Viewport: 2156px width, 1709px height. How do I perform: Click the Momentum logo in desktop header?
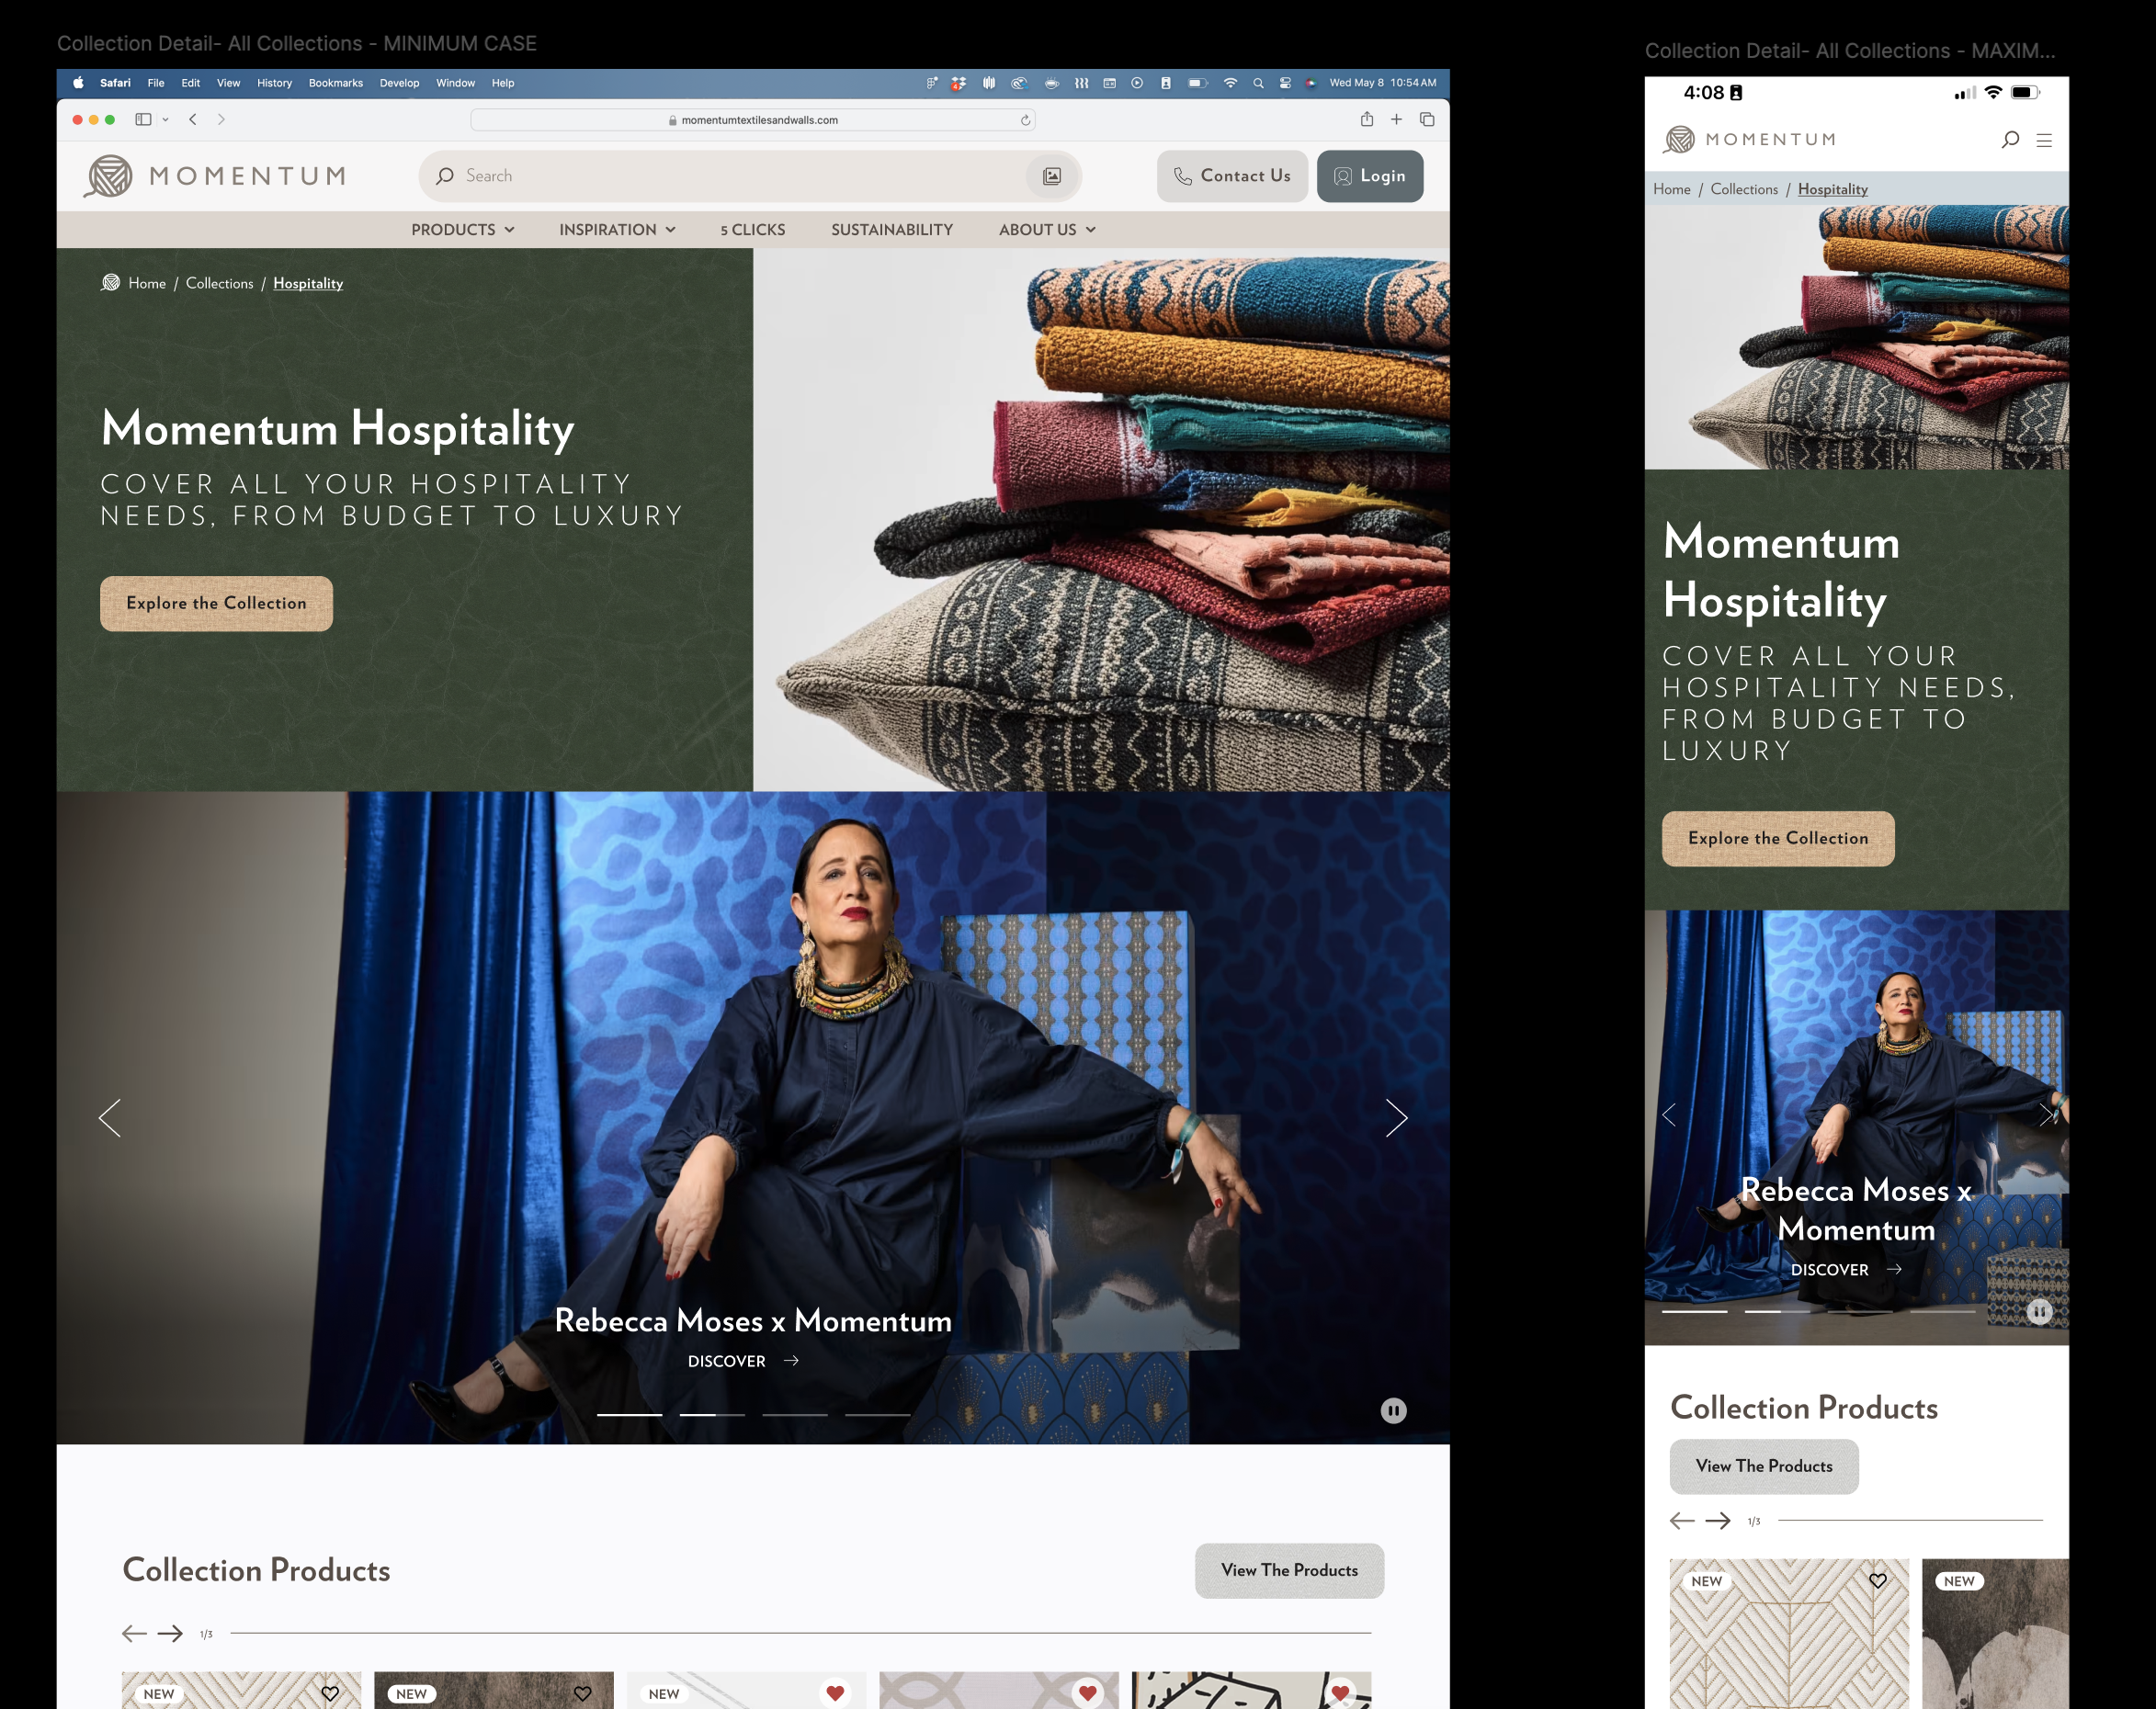pyautogui.click(x=216, y=176)
